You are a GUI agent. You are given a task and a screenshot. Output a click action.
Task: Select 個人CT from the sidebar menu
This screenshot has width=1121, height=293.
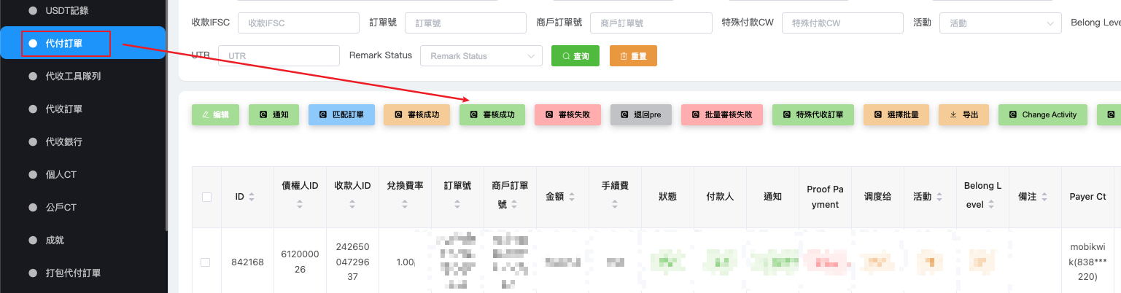tap(61, 175)
